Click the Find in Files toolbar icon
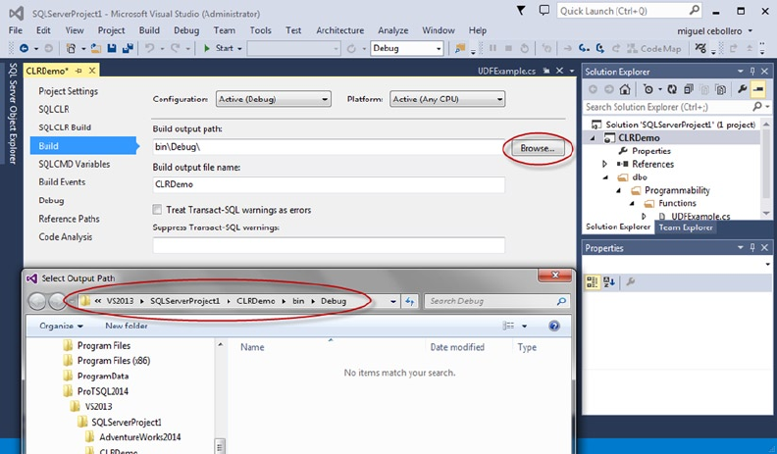Screen dimensions: 777x454 (460, 48)
